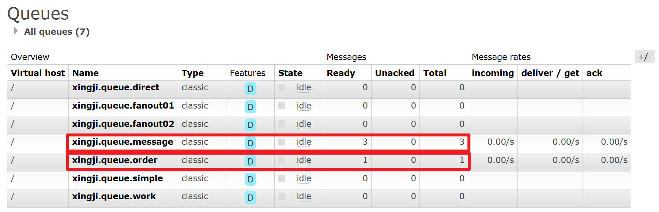Click the D feature badge on xingji.queue.fanout01
The image size is (659, 212).
(250, 107)
